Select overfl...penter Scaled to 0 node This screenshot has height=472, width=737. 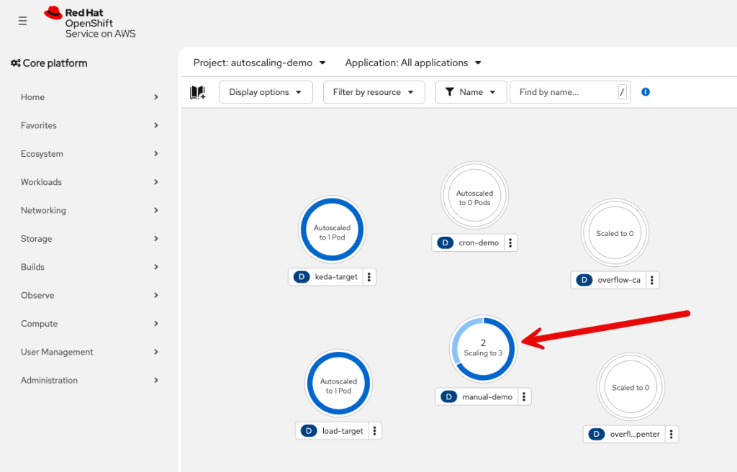point(630,387)
